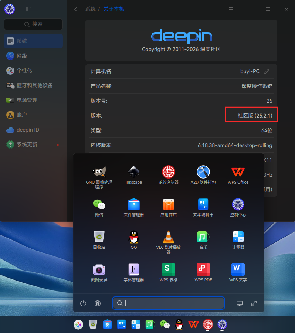Open the control center hamburger menu
Image resolution: width=295 pixels, height=333 pixels.
coord(231,9)
